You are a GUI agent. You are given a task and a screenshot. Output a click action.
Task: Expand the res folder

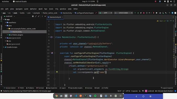(6, 41)
